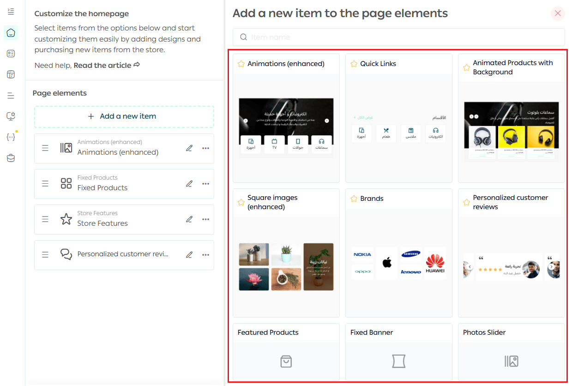
Task: Select the Animated Products with Background thumbnail
Action: (511, 131)
